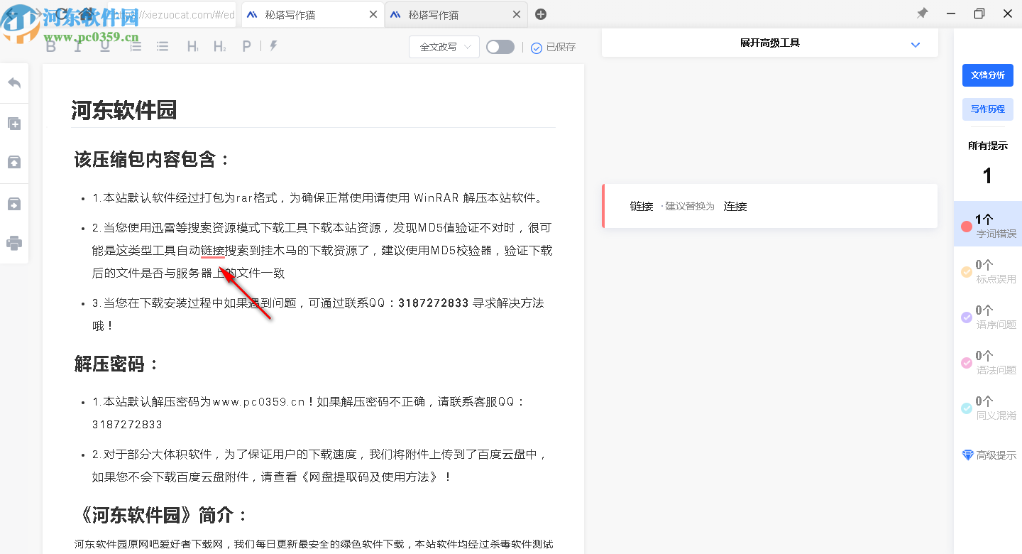This screenshot has height=554, width=1022.
Task: Click the browser home icon
Action: point(87,14)
